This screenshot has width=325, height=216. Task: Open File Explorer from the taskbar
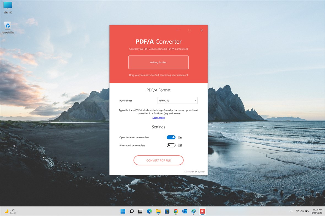[158, 211]
